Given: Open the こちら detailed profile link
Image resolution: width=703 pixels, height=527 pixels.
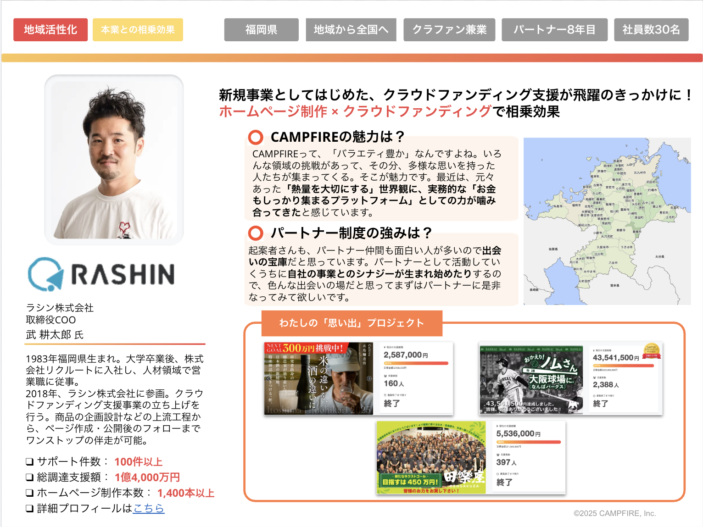Looking at the screenshot, I should (x=148, y=508).
